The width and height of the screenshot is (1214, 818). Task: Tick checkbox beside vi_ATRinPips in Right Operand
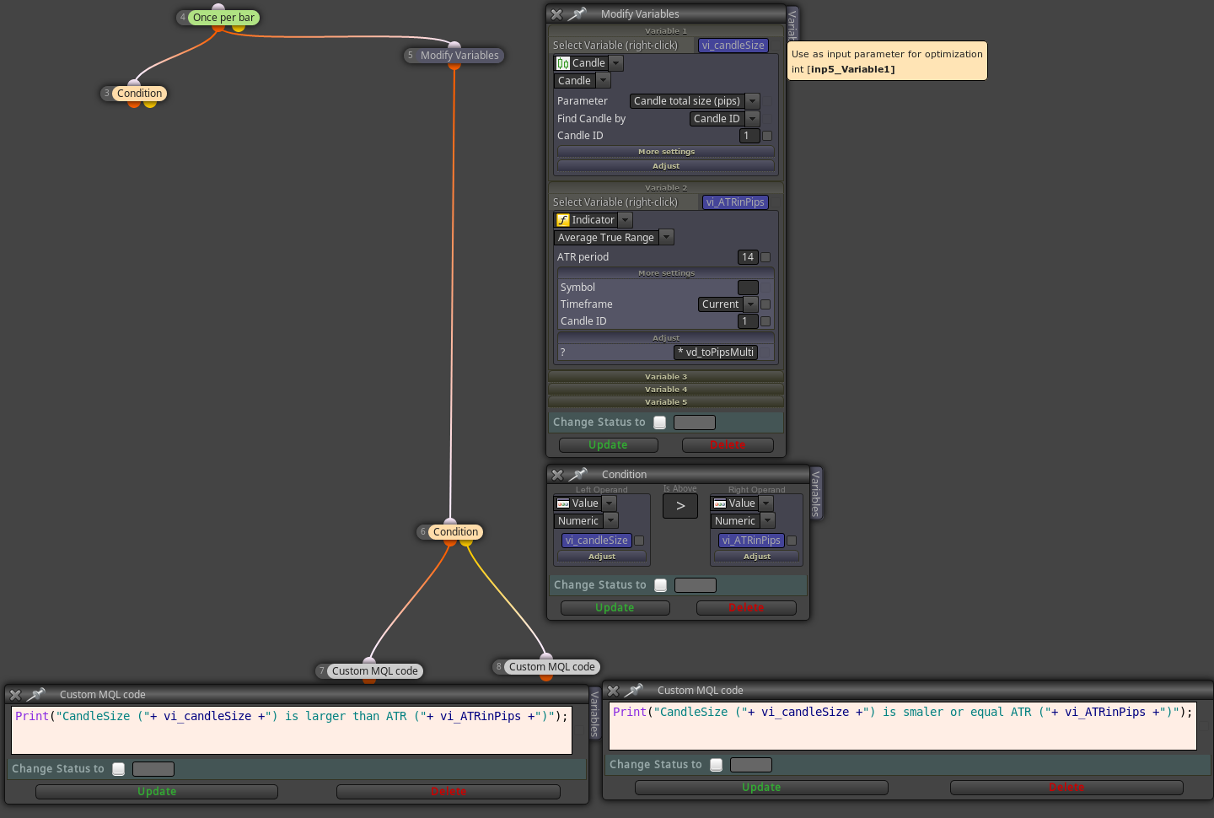pos(792,541)
